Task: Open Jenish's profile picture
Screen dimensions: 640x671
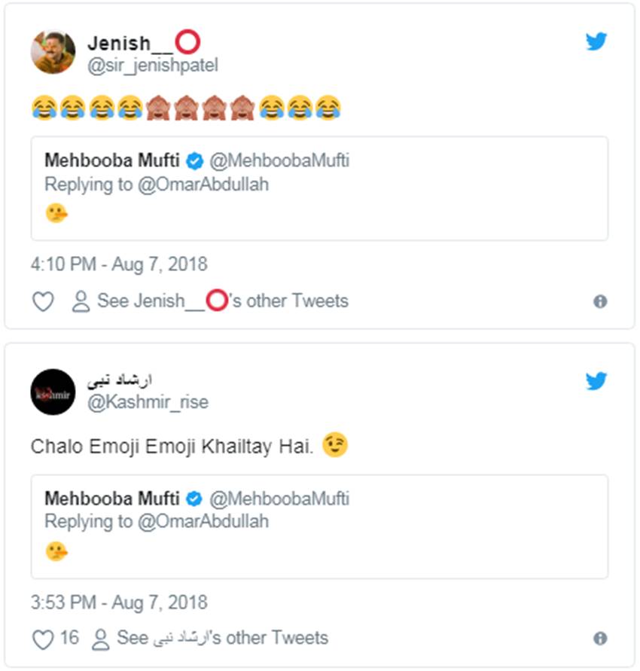Action: pyautogui.click(x=53, y=52)
